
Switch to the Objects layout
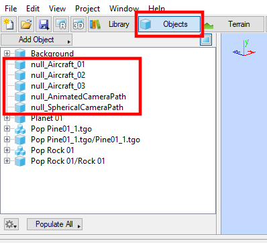tap(169, 24)
